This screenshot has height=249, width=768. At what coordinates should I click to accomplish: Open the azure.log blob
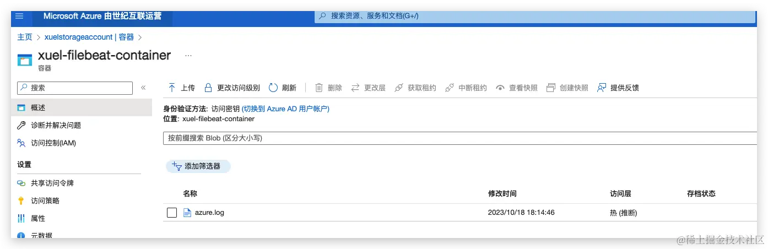tap(209, 213)
